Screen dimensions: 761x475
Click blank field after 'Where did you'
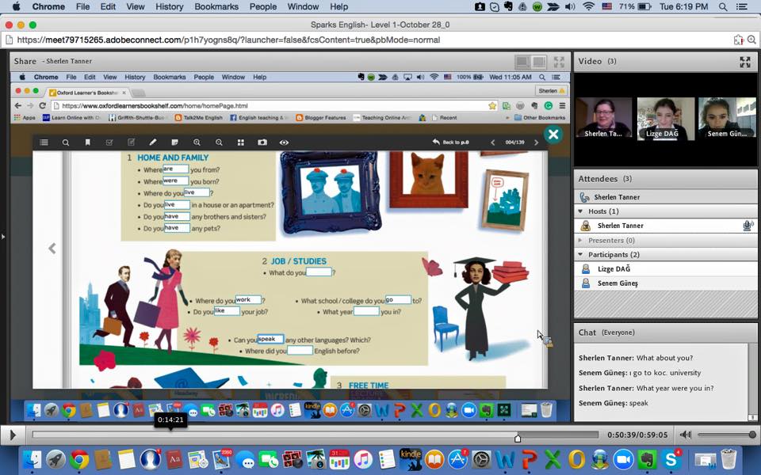point(300,351)
